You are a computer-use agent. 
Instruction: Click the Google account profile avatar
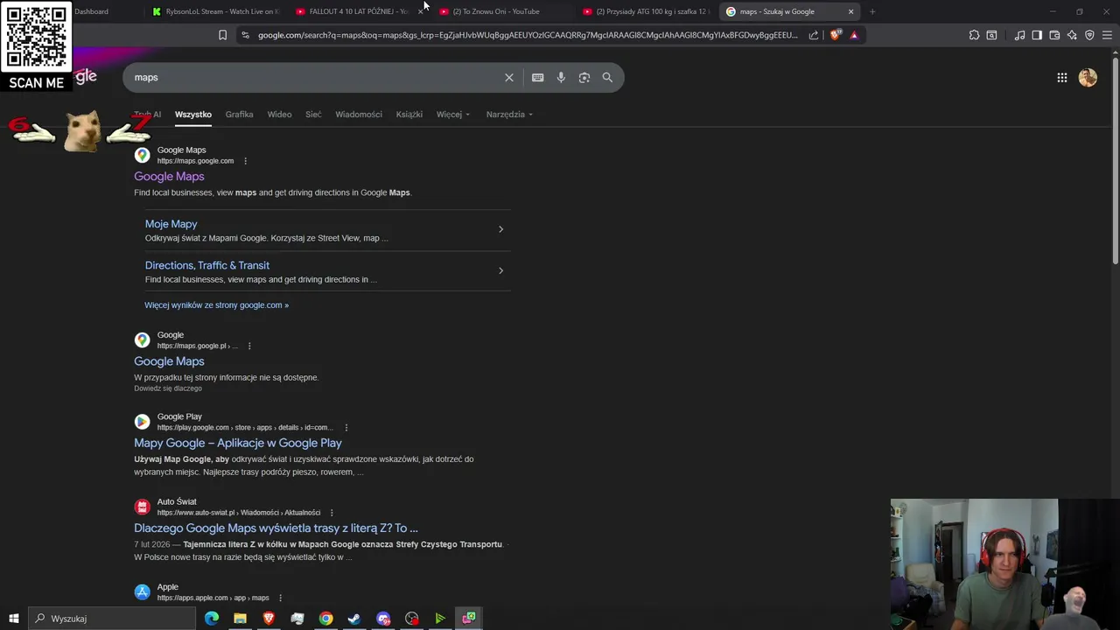(1088, 78)
